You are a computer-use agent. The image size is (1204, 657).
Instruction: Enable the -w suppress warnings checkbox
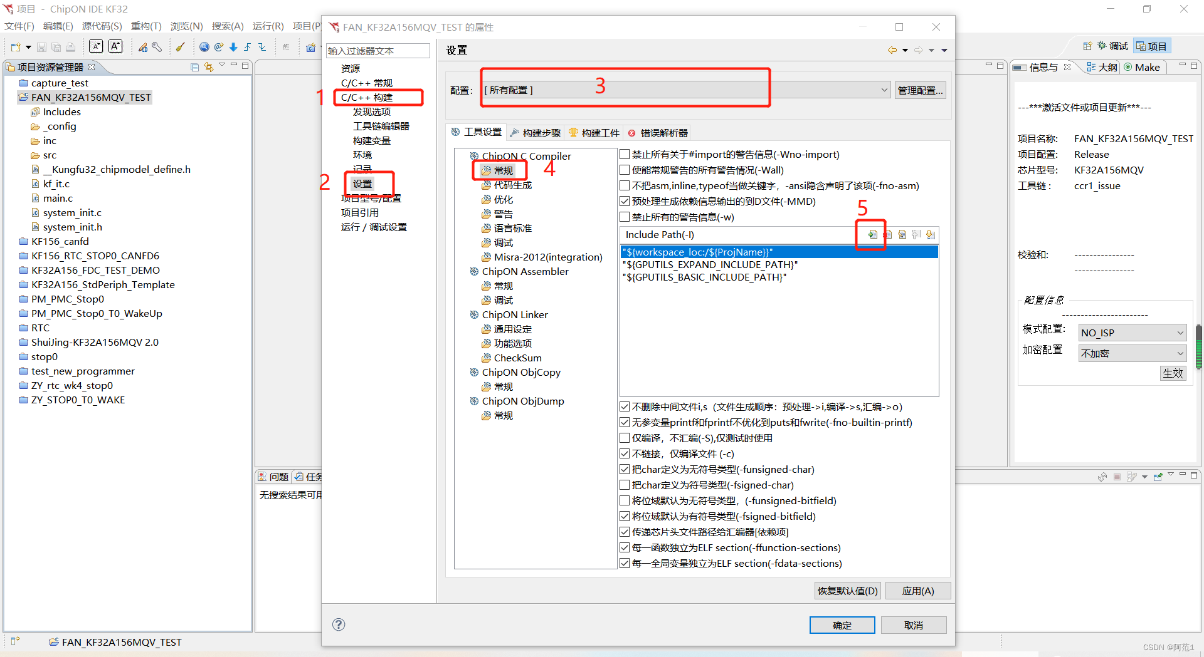[x=625, y=217]
